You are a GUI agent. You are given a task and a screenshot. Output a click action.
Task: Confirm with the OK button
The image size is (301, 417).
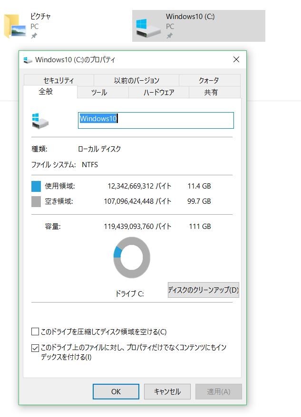(116, 391)
